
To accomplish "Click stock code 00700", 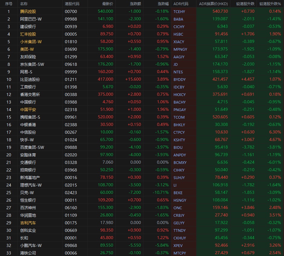I will click(x=71, y=11).
